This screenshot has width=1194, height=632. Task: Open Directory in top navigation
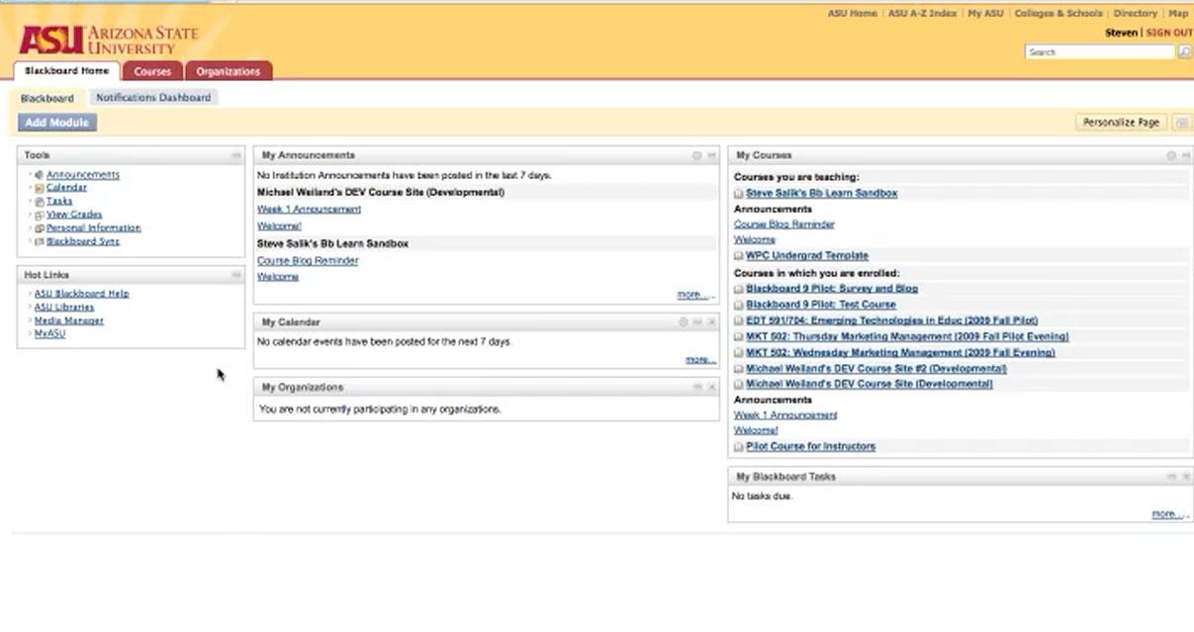[x=1135, y=14]
